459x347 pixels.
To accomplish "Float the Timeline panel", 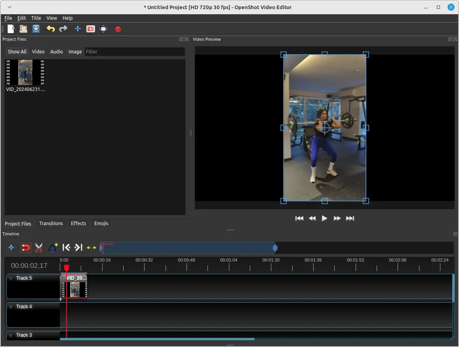I will pos(455,234).
